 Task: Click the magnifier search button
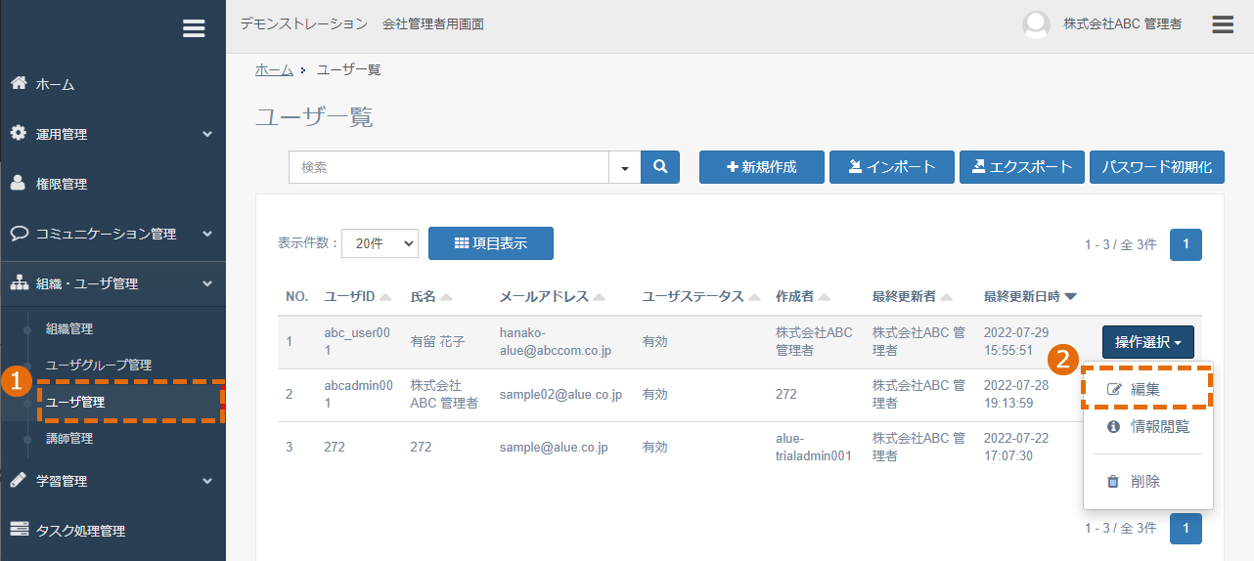pos(660,167)
